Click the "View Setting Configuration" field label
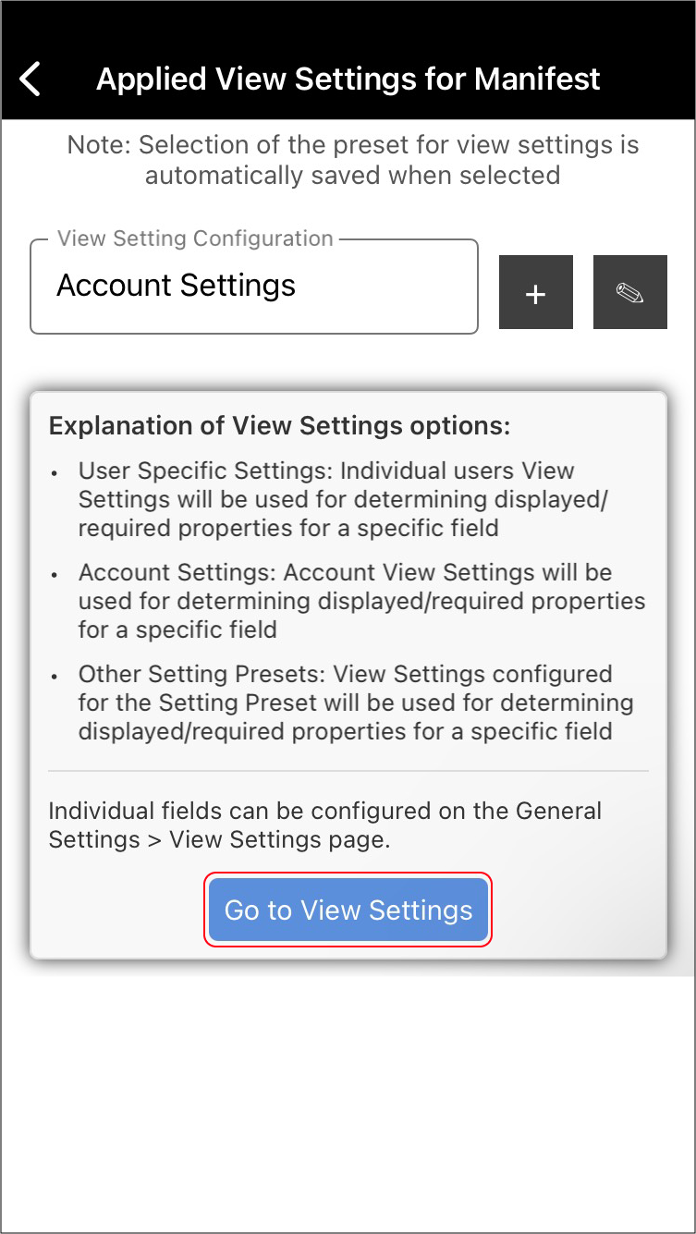 click(195, 238)
